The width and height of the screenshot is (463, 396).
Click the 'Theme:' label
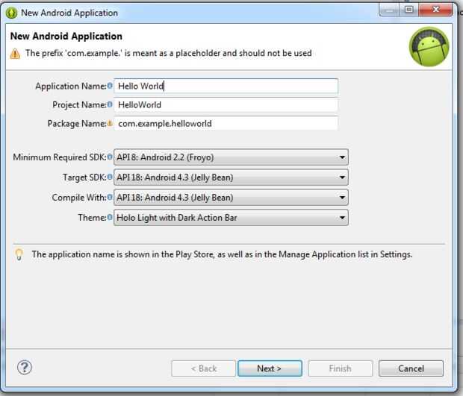[92, 218]
